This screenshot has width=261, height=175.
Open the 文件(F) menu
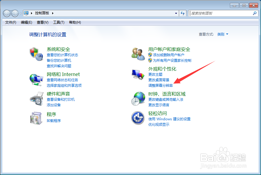(11, 22)
